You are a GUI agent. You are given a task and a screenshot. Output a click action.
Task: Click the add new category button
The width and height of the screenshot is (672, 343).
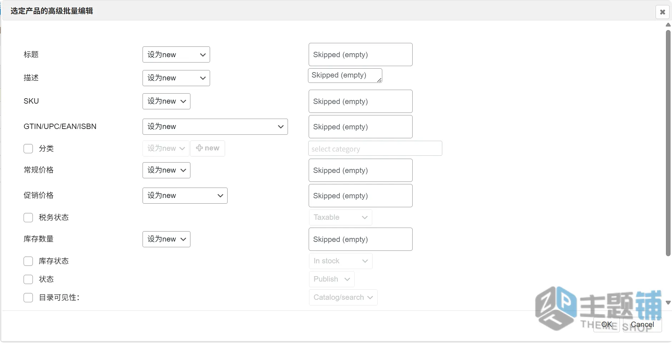tap(208, 148)
